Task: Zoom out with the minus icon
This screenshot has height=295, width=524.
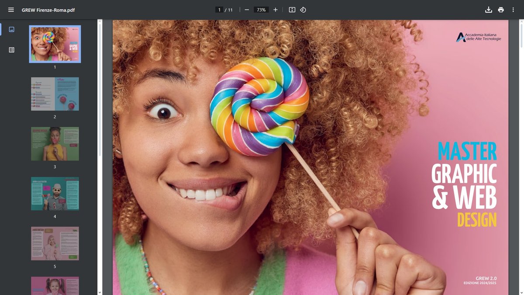Action: [247, 10]
